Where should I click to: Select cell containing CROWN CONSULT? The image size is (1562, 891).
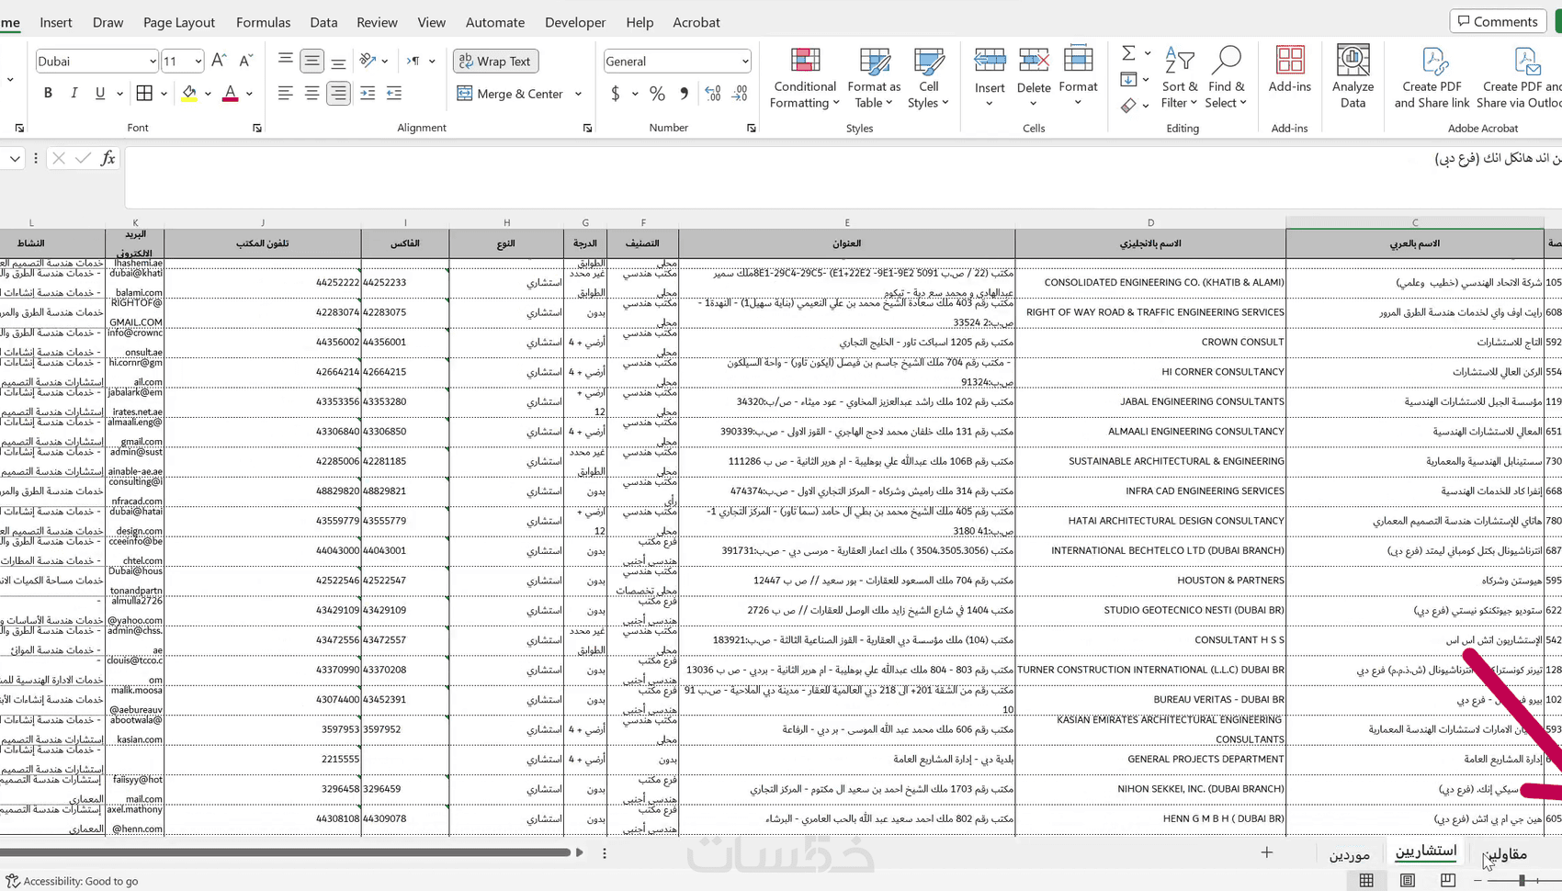pos(1150,342)
